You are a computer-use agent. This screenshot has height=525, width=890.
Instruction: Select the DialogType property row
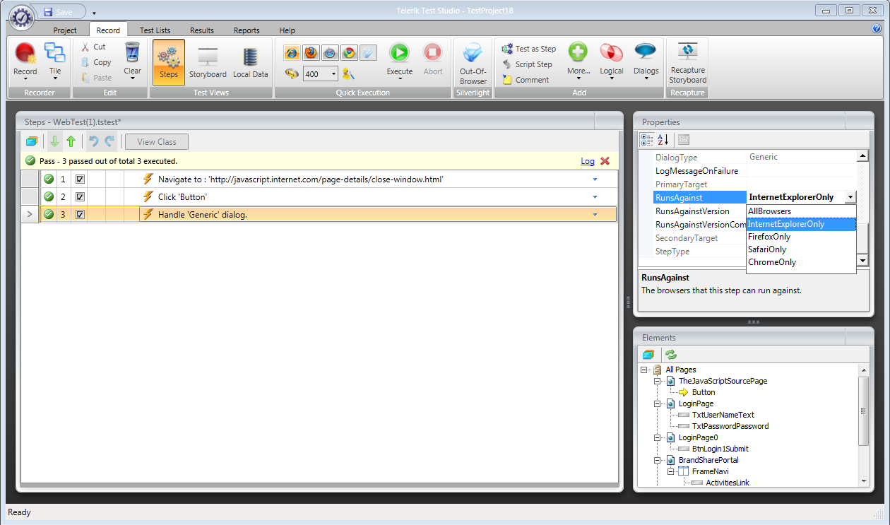(748, 157)
